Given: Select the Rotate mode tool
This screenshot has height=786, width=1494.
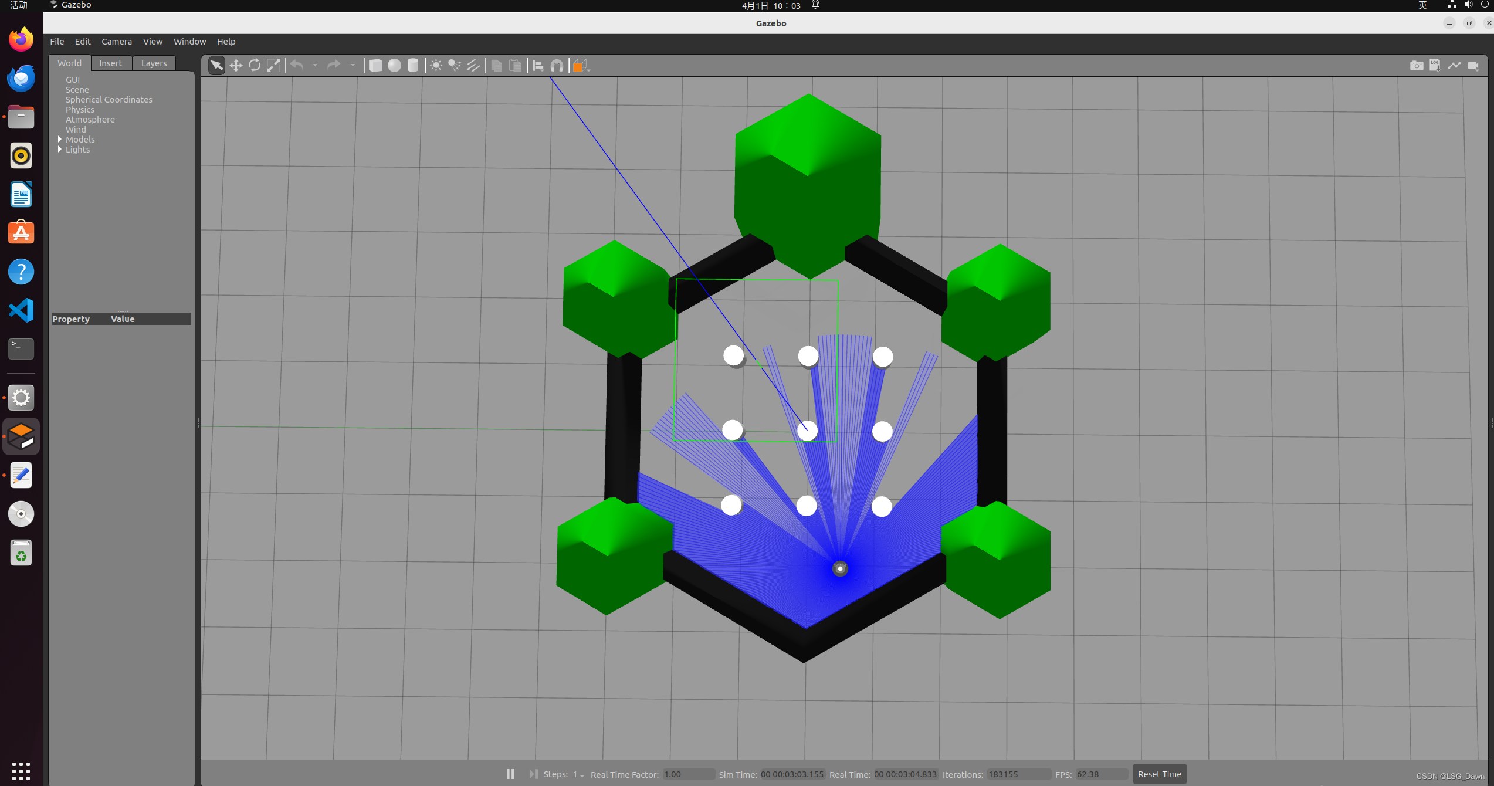Looking at the screenshot, I should (x=255, y=65).
